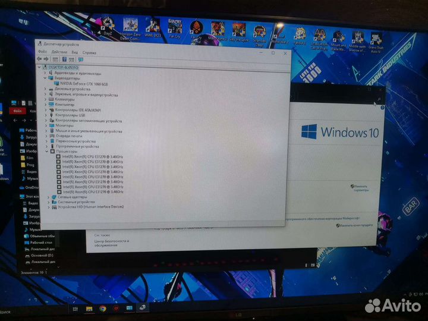Launch the WWE 2K23 desktop icon

tap(153, 27)
